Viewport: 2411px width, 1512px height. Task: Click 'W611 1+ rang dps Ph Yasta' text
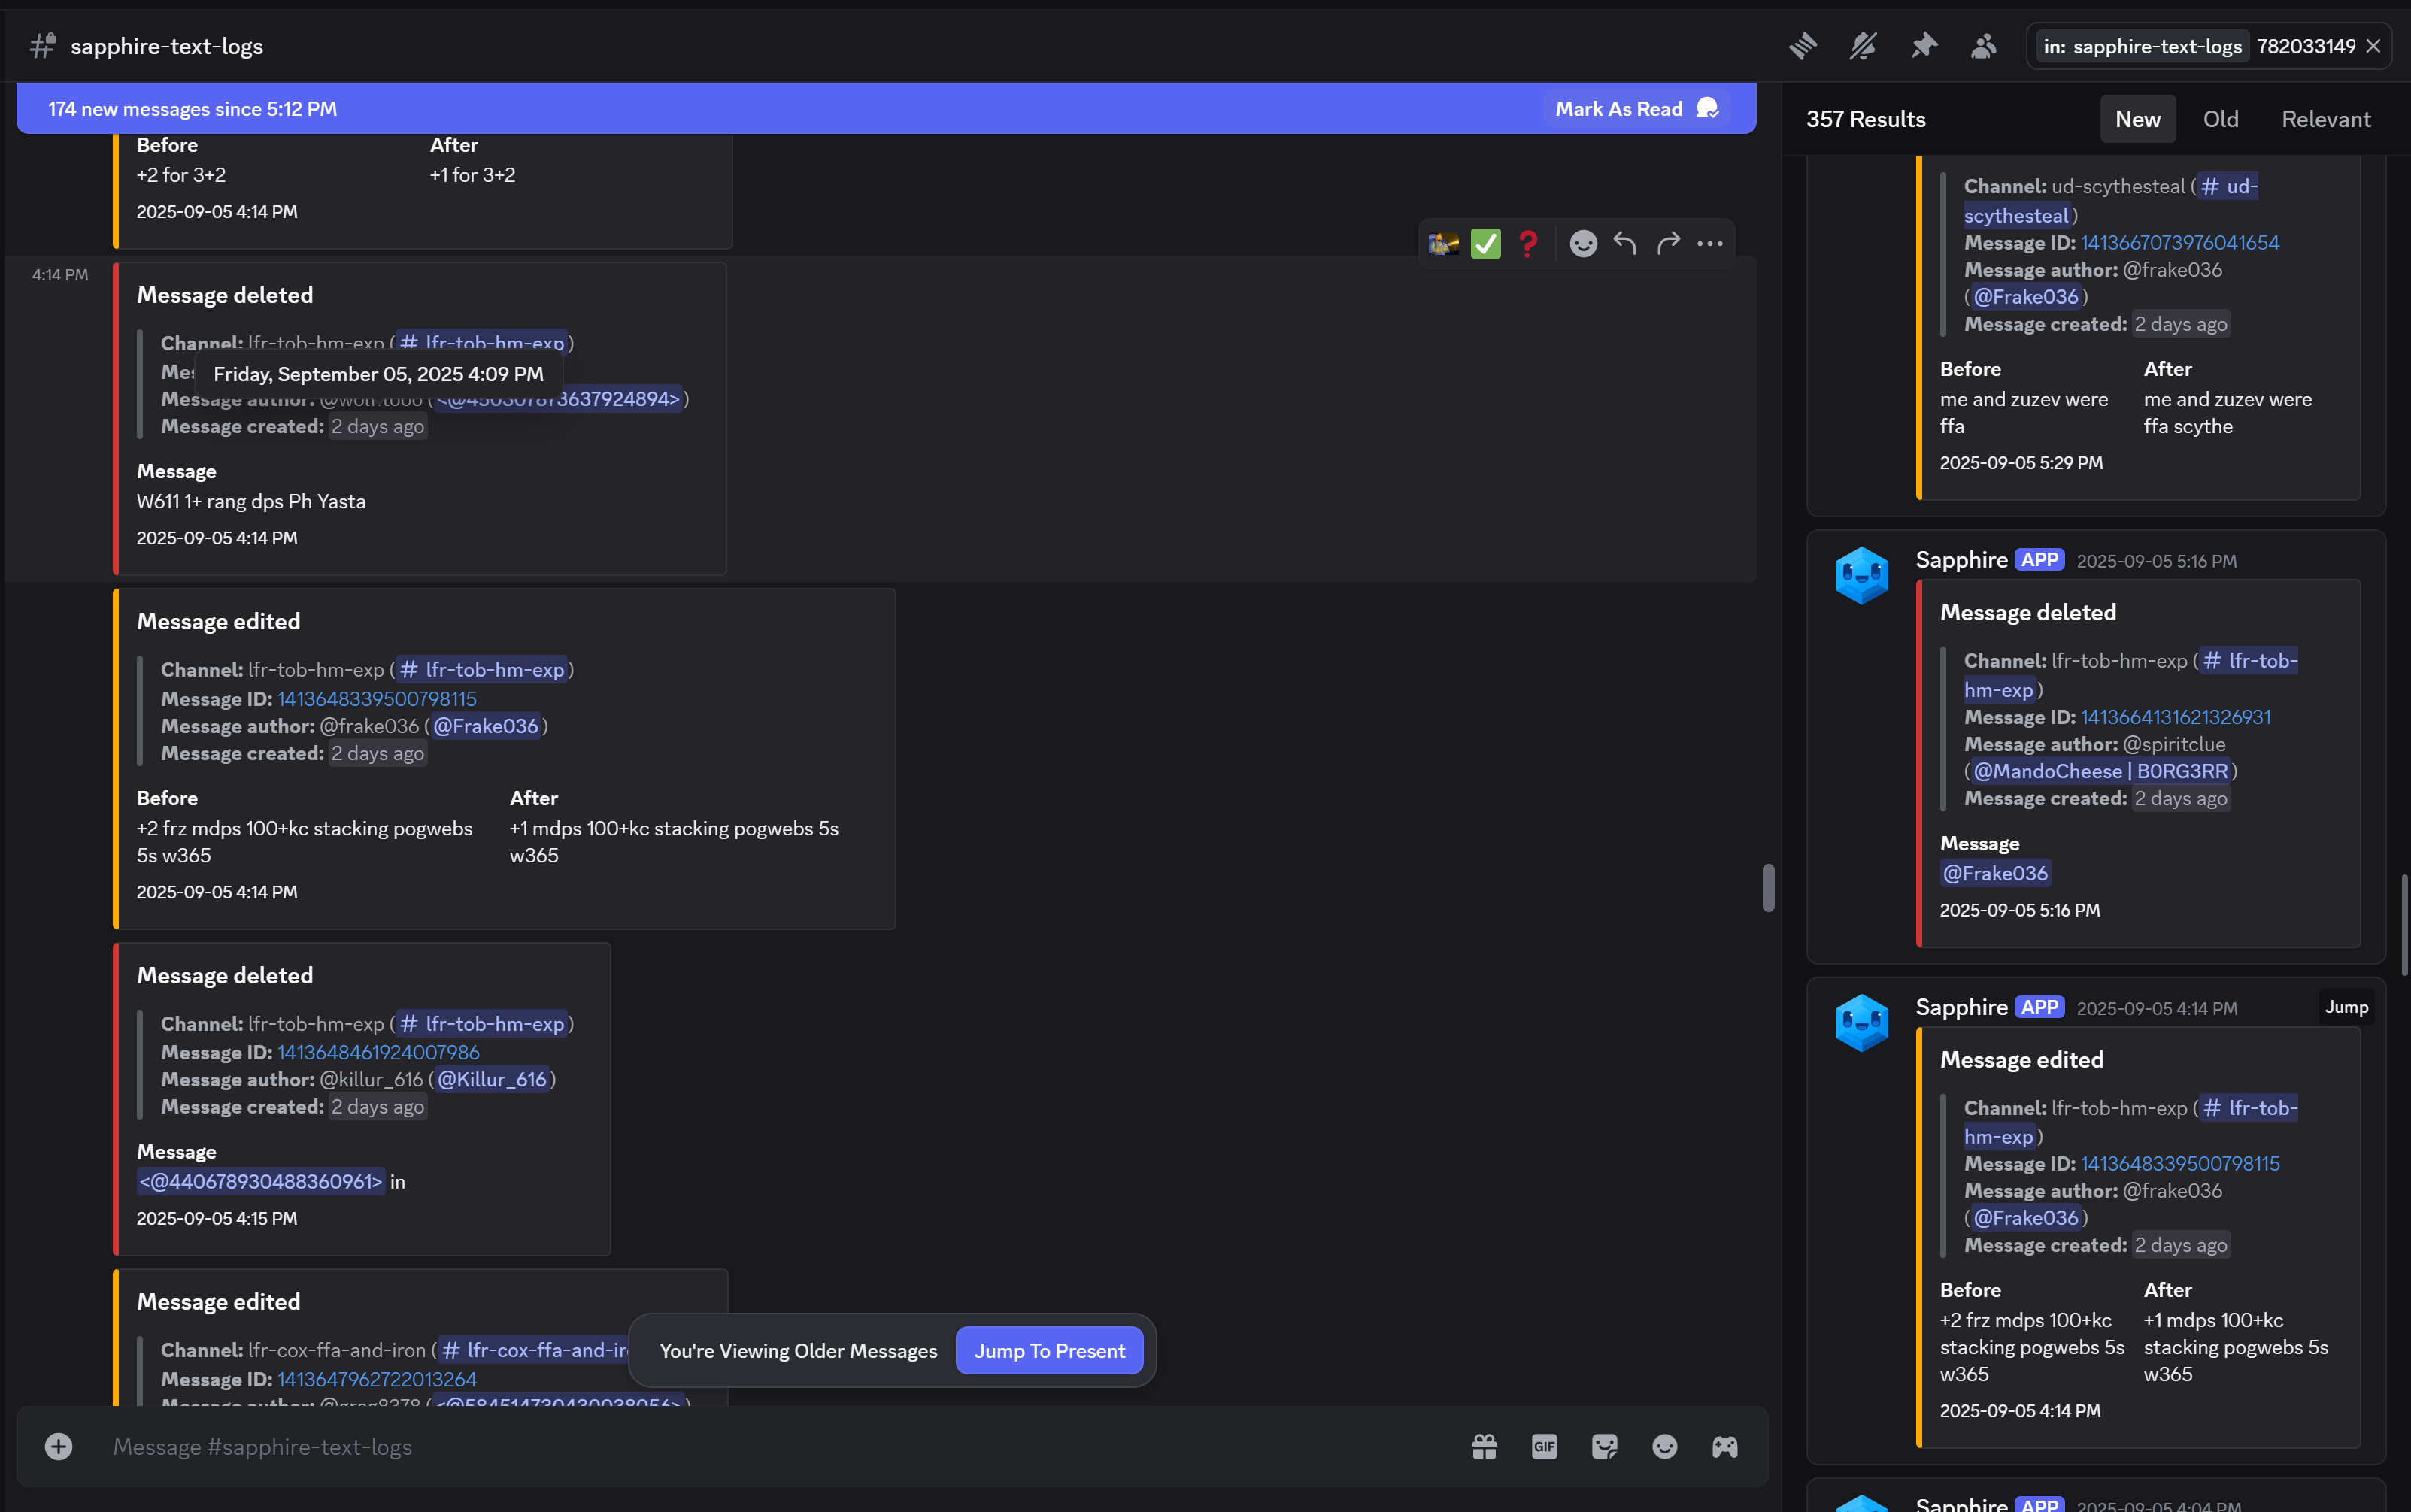(251, 501)
